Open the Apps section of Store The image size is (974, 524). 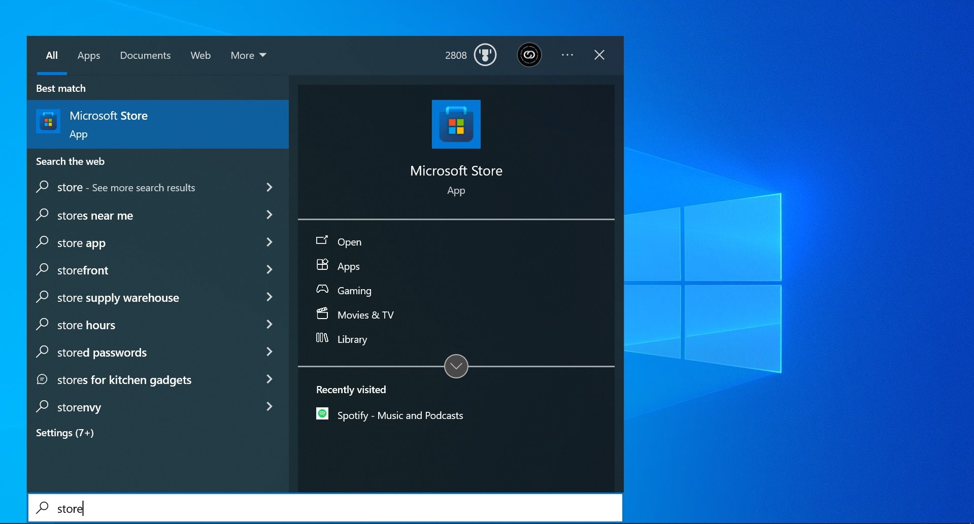[x=348, y=266]
